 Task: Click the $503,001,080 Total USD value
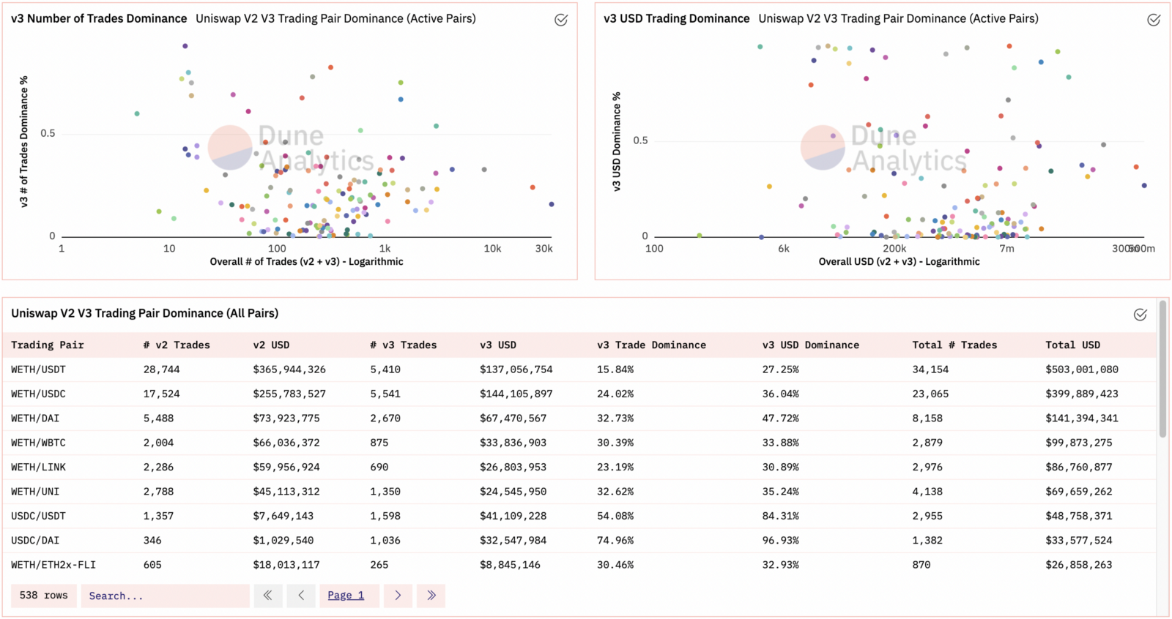(1082, 369)
